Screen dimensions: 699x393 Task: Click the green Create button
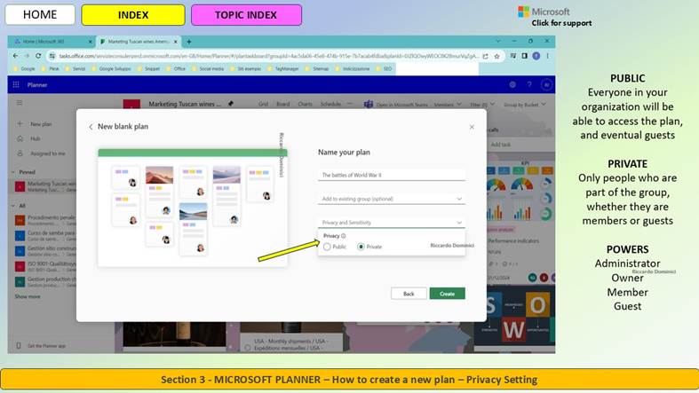[447, 294]
